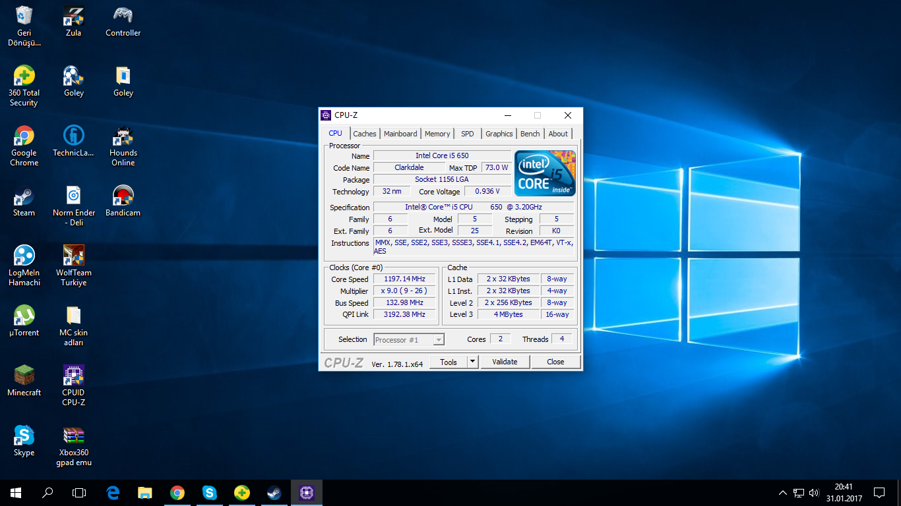Click the Tools button in CPU-Z
The height and width of the screenshot is (506, 901).
coord(449,362)
